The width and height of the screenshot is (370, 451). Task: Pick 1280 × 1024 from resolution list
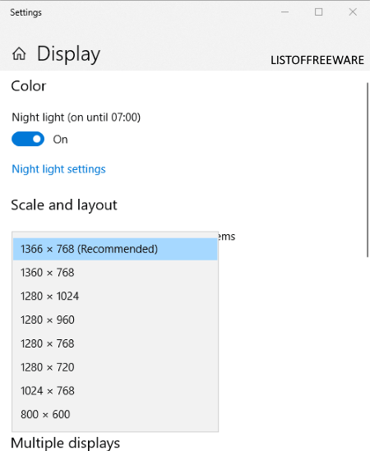[115, 297]
